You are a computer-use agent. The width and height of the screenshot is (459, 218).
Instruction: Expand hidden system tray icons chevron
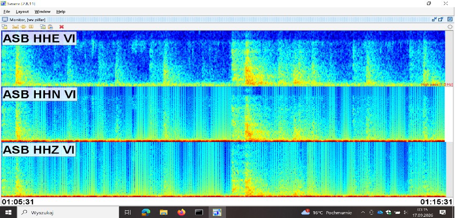point(363,213)
